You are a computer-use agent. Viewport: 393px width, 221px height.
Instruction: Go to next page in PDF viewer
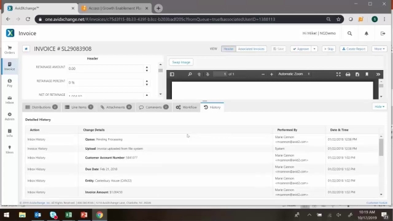point(208,74)
